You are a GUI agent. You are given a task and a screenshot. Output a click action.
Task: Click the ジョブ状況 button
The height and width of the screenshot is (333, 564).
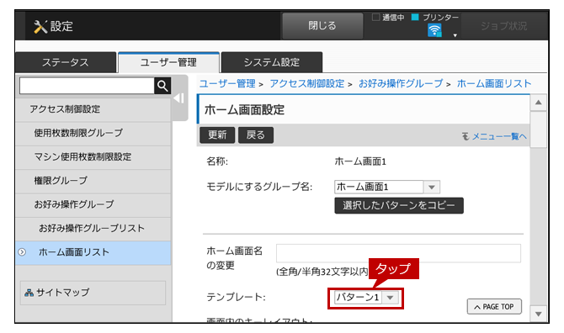click(x=503, y=26)
